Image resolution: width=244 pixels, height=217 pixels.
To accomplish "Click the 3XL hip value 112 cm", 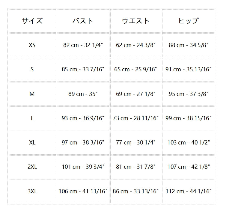I will coord(188,191).
